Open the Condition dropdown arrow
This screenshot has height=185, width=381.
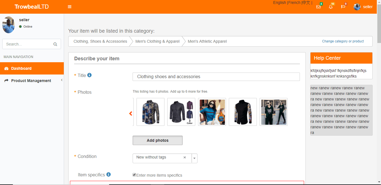click(x=195, y=158)
